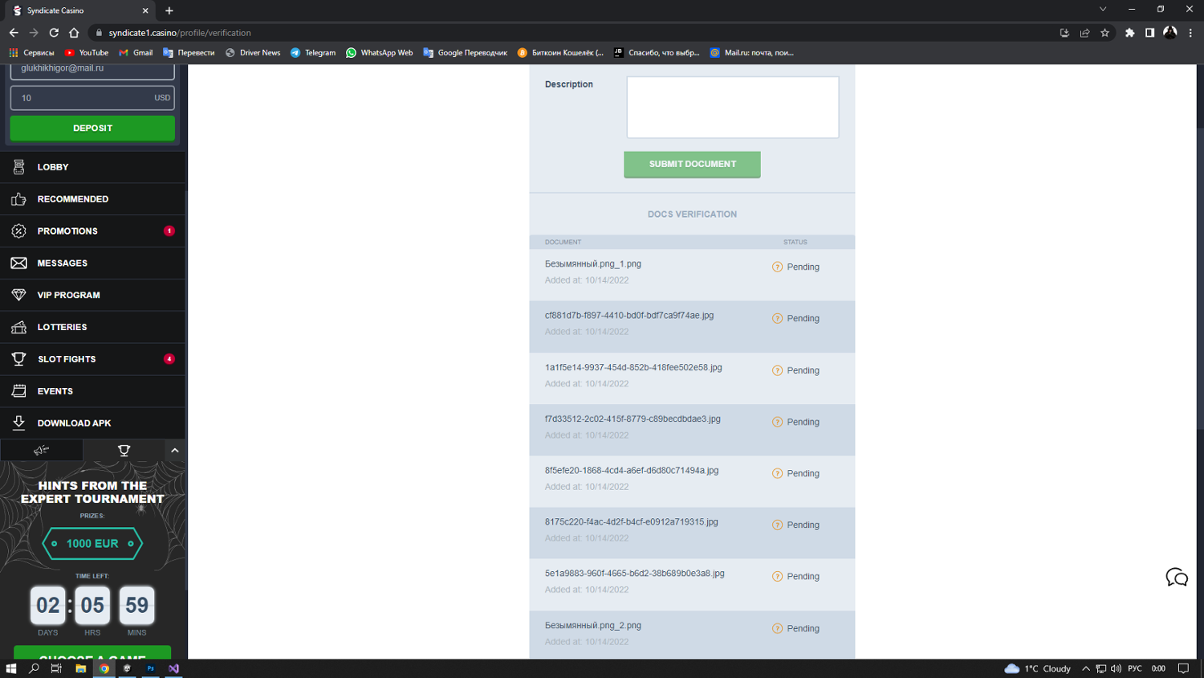Select document 5e1a9883-960f-4665-b6d2-38b689b0e3a8.jpg
This screenshot has height=678, width=1204.
coord(634,574)
